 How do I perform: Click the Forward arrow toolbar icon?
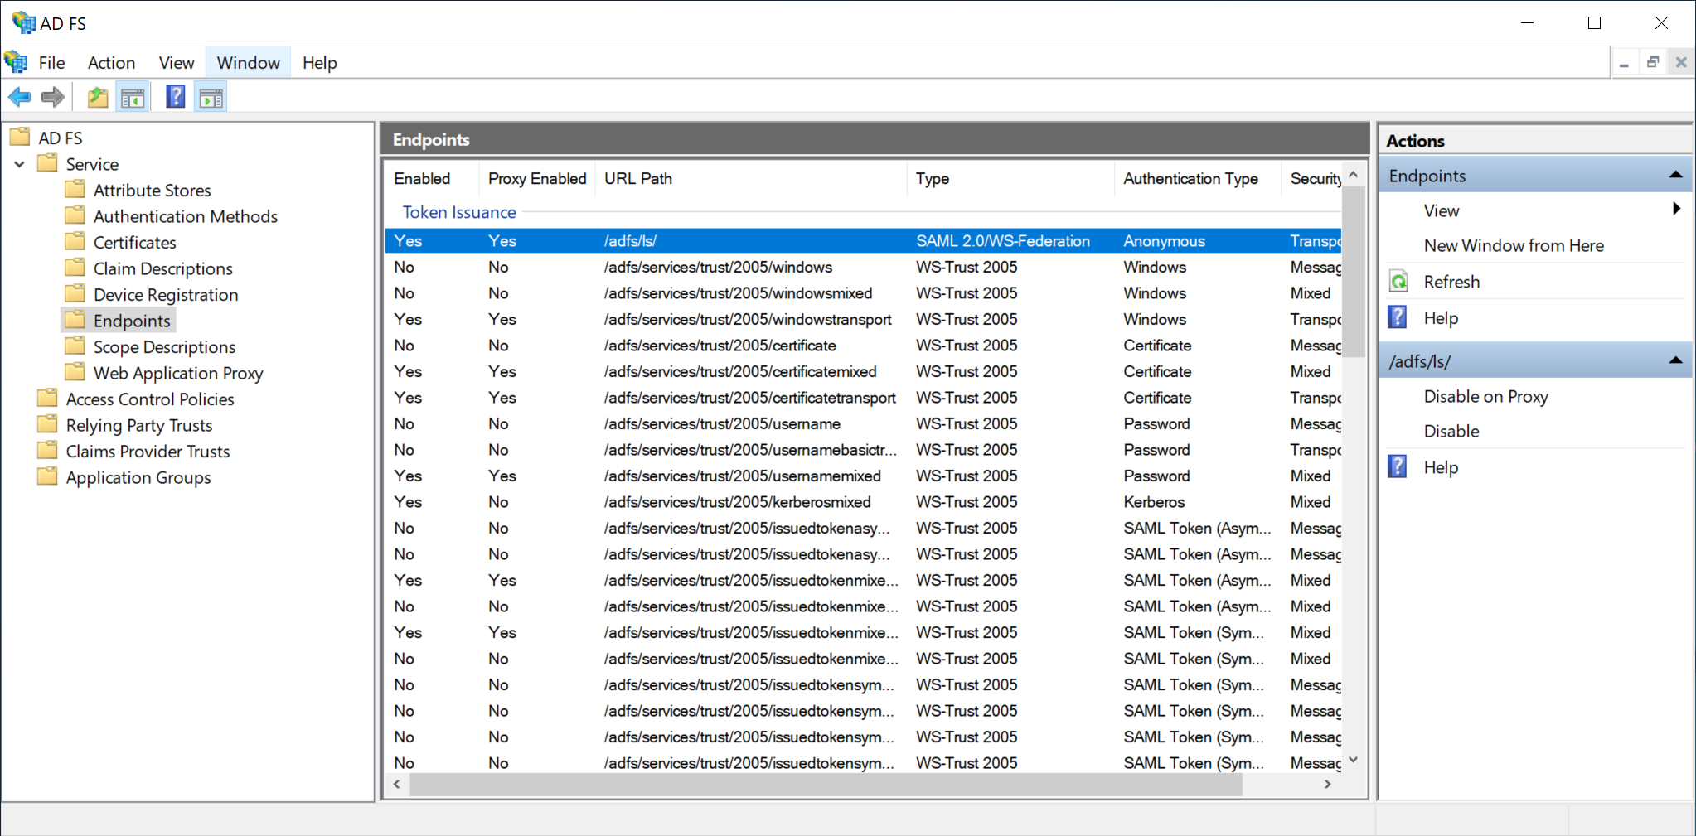pyautogui.click(x=53, y=98)
